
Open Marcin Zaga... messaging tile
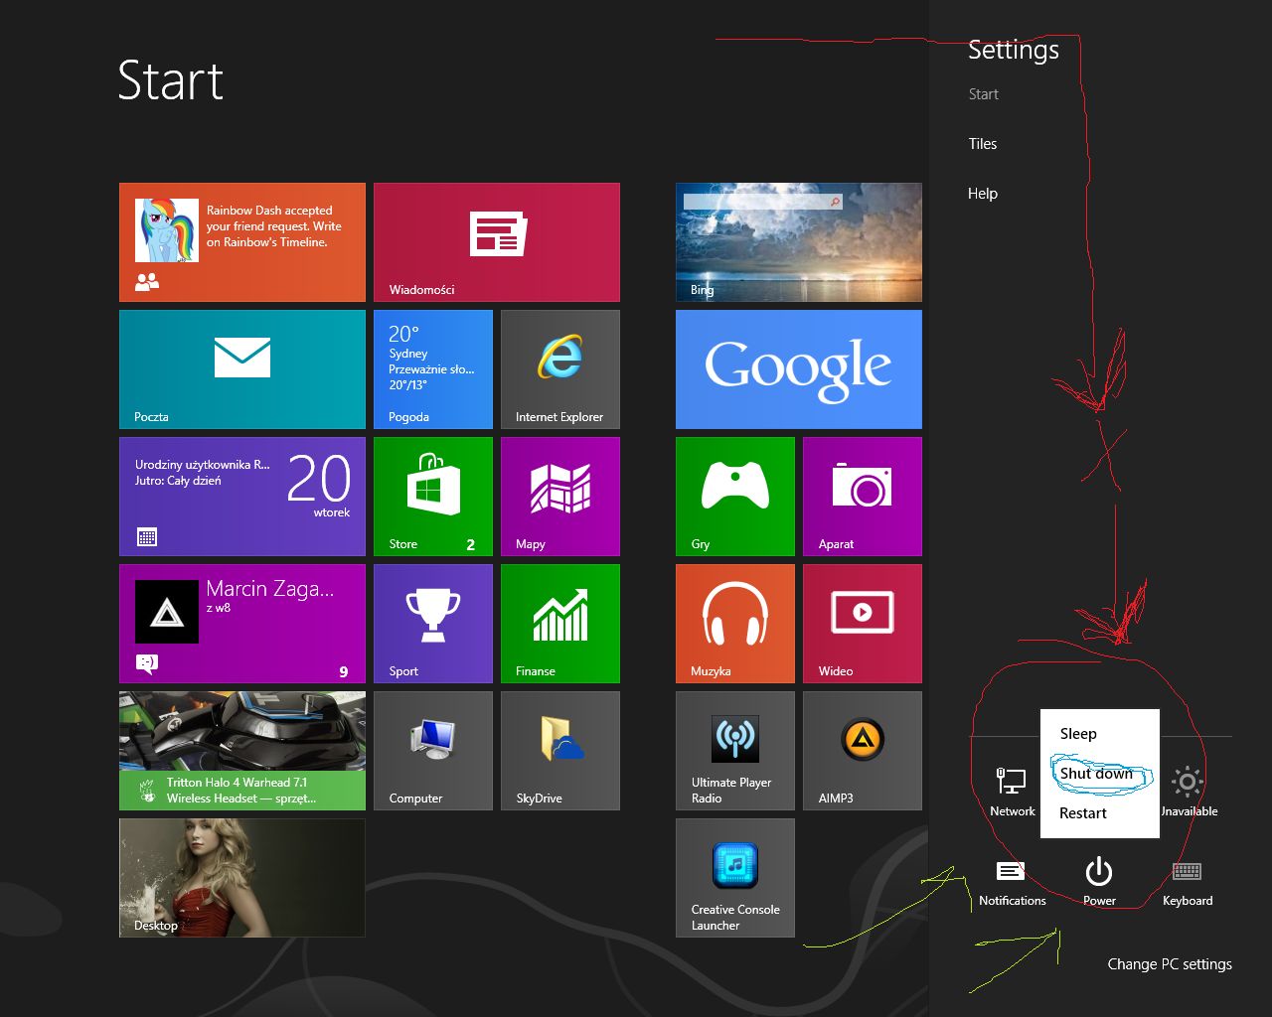pyautogui.click(x=242, y=624)
